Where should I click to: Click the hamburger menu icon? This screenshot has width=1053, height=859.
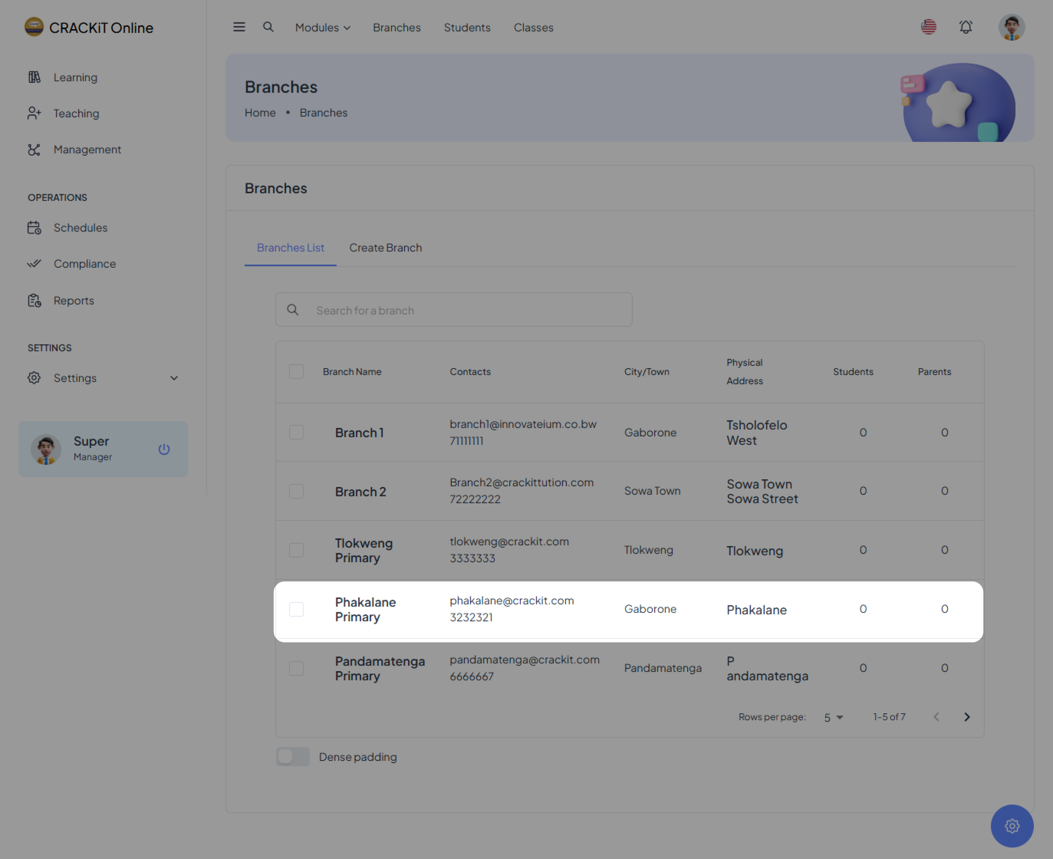click(x=239, y=27)
